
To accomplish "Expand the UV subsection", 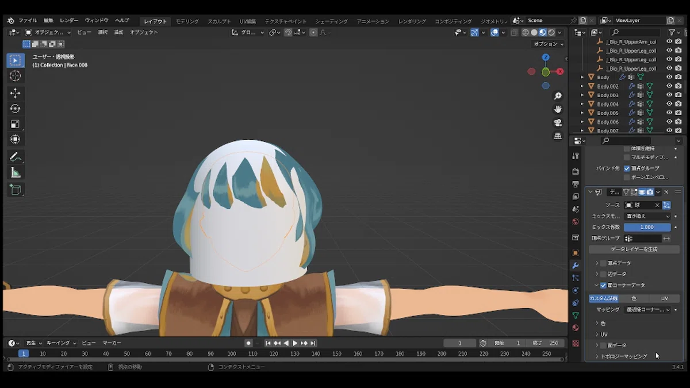I will pos(597,335).
